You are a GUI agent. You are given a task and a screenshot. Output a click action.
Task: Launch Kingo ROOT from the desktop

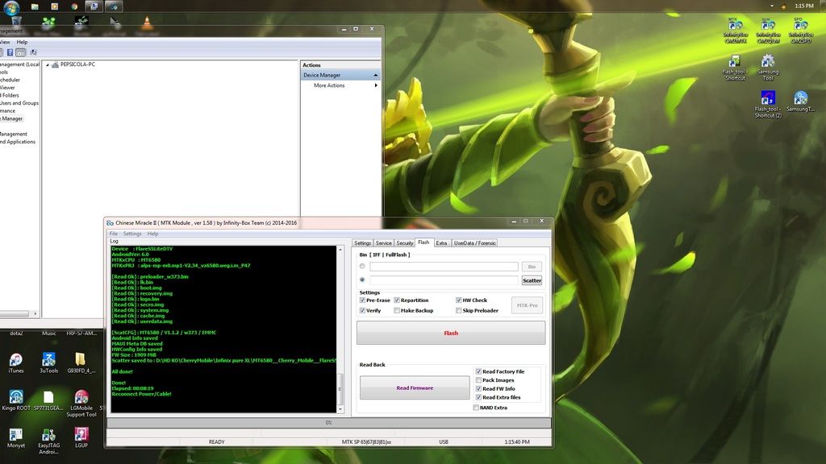tap(15, 398)
